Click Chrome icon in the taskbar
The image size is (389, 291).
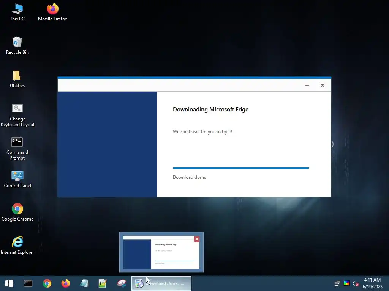(47, 283)
